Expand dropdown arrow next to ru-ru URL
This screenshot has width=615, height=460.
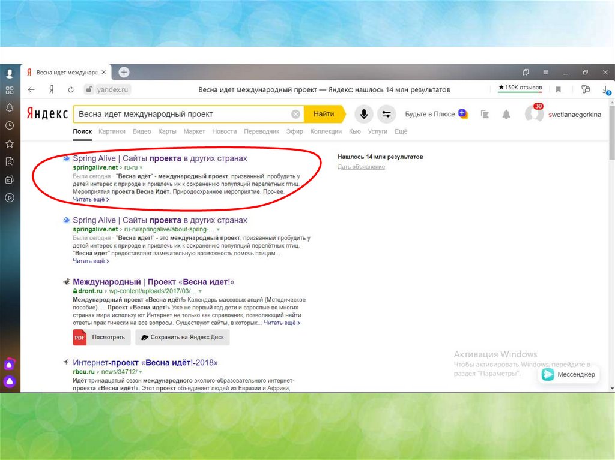pos(141,168)
